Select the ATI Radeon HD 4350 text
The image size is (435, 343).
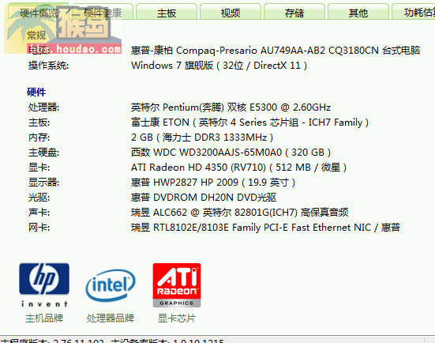click(239, 168)
